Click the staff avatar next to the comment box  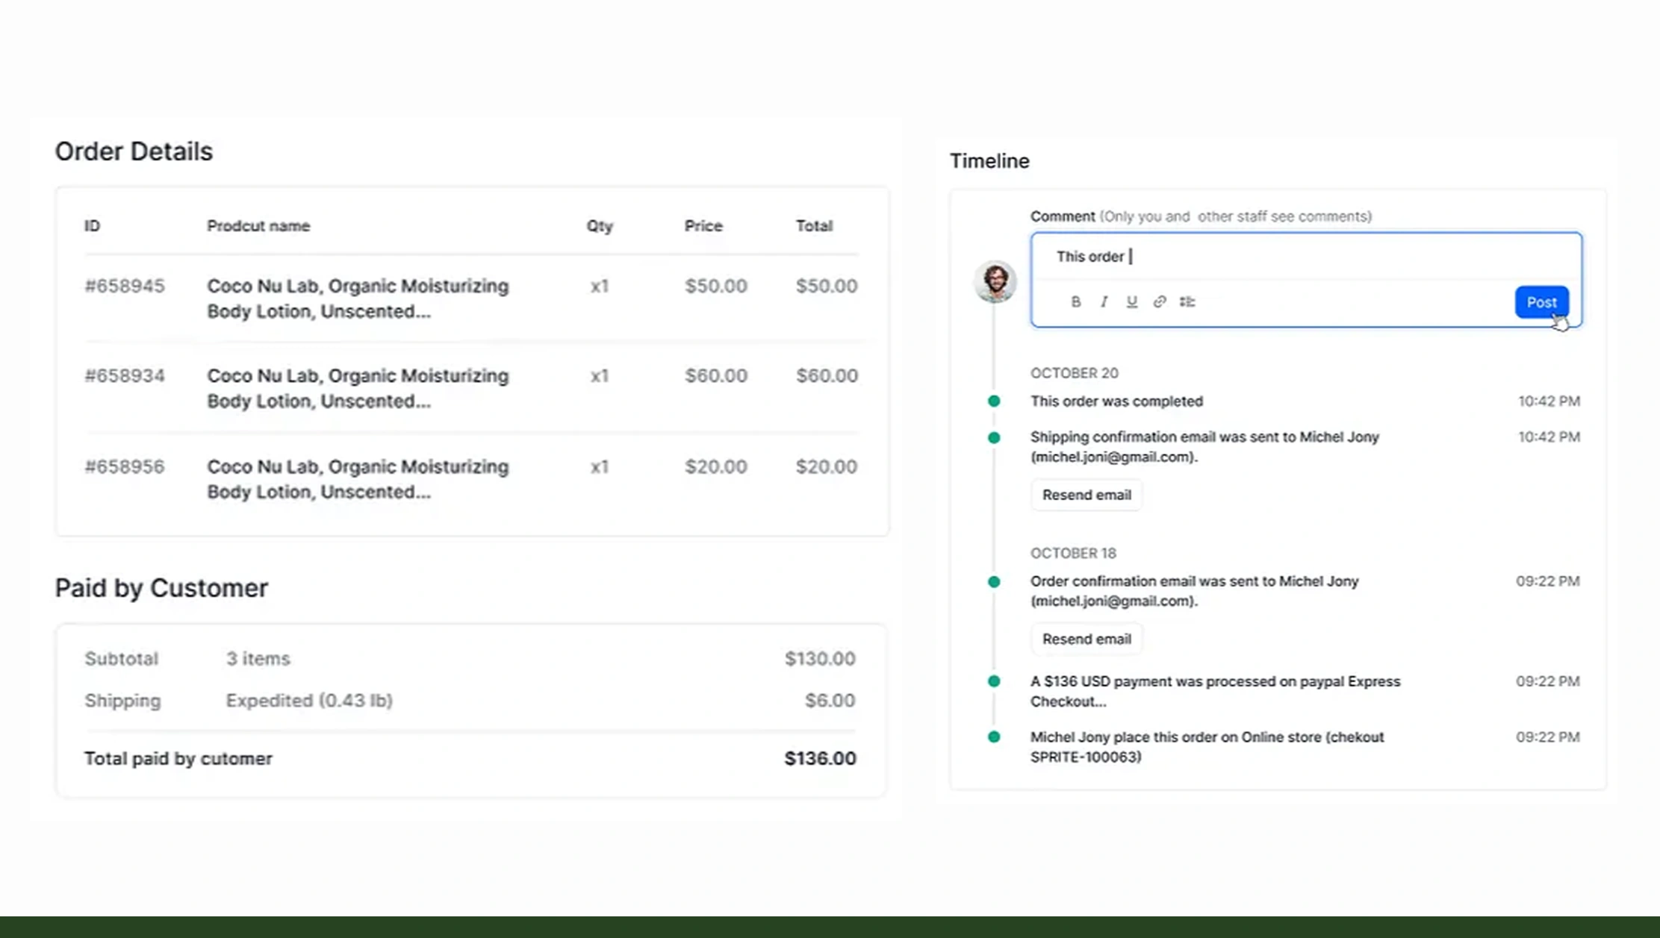(994, 282)
